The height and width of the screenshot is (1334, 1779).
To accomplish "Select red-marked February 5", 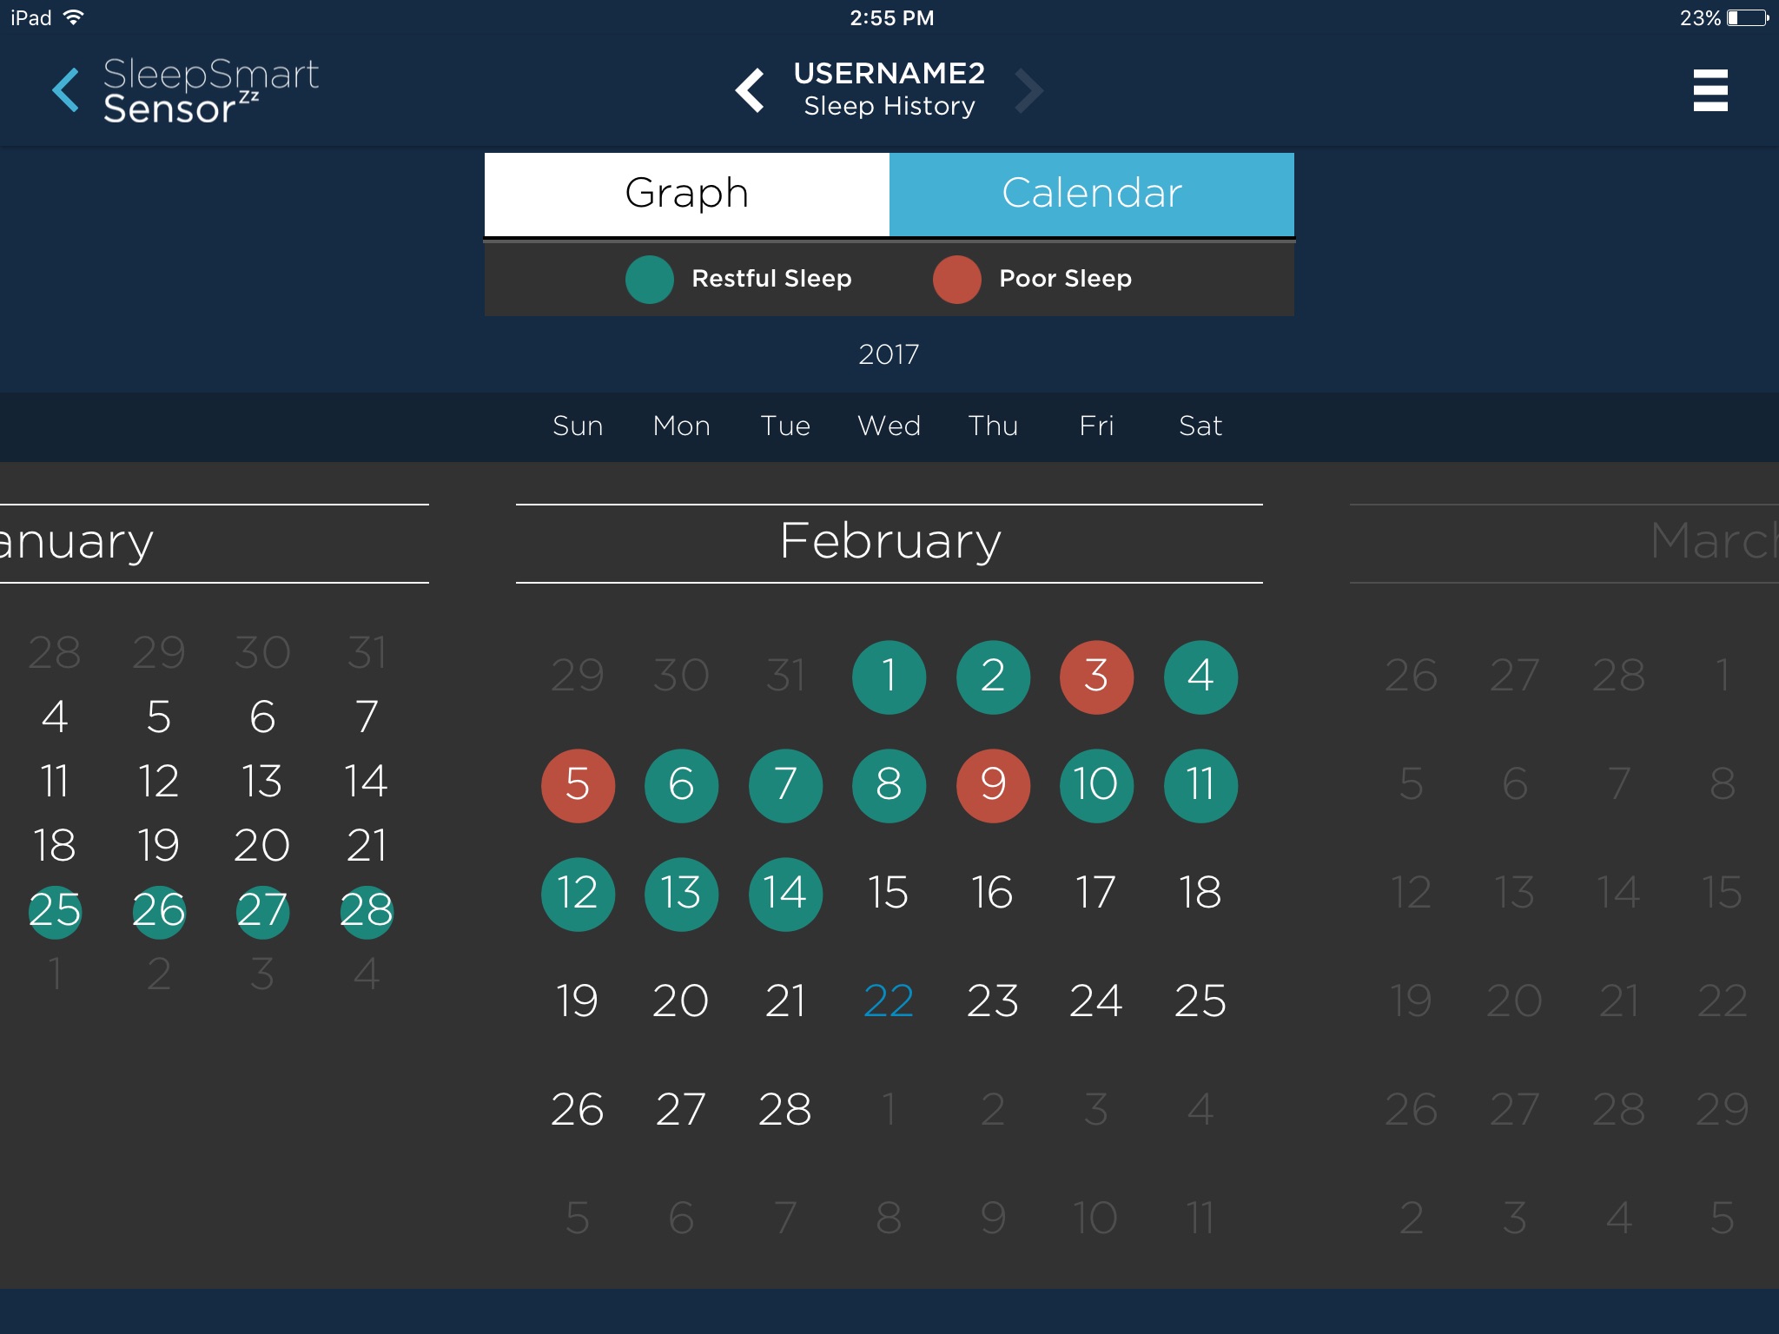I will coord(578,785).
